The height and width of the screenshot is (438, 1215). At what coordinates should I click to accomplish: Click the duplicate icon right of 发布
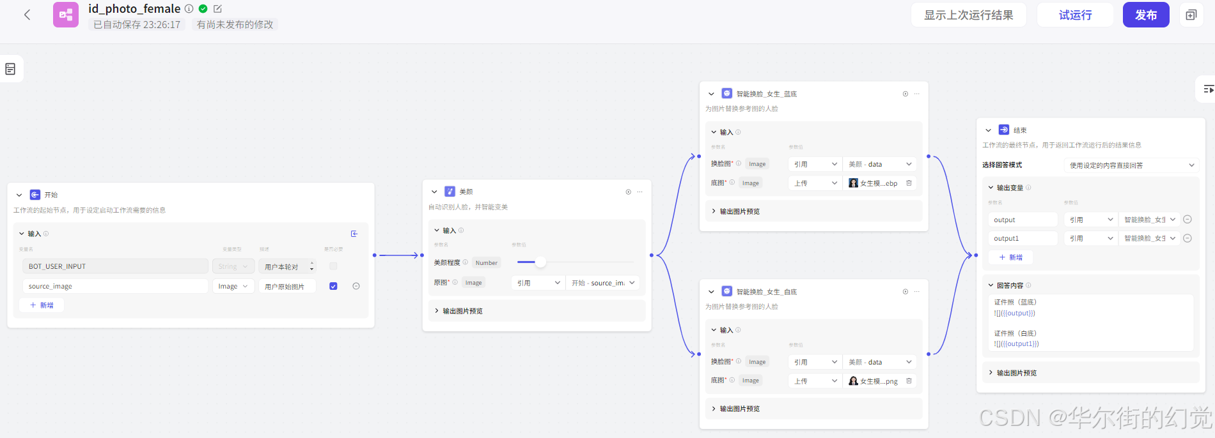1191,15
